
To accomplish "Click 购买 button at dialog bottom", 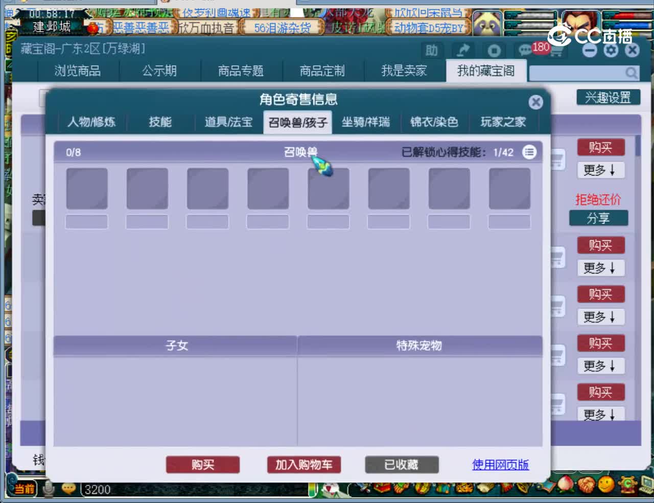I will click(x=203, y=465).
